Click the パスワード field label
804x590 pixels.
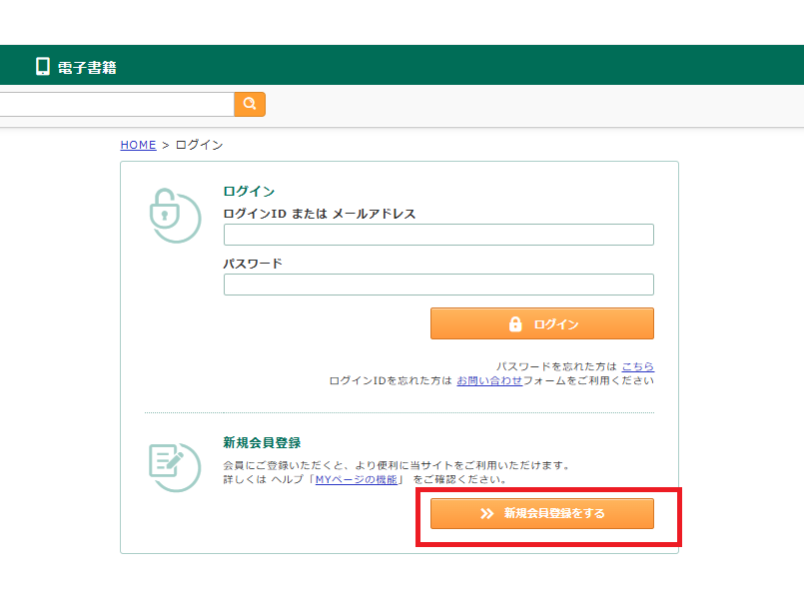[x=253, y=264]
